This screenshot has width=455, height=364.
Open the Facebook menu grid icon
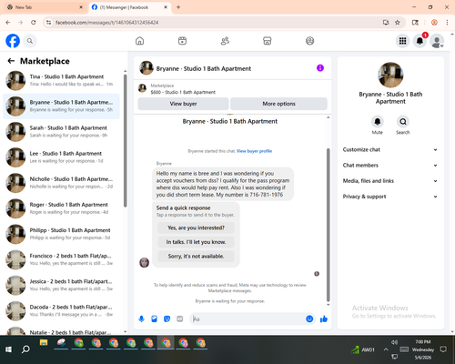point(402,41)
